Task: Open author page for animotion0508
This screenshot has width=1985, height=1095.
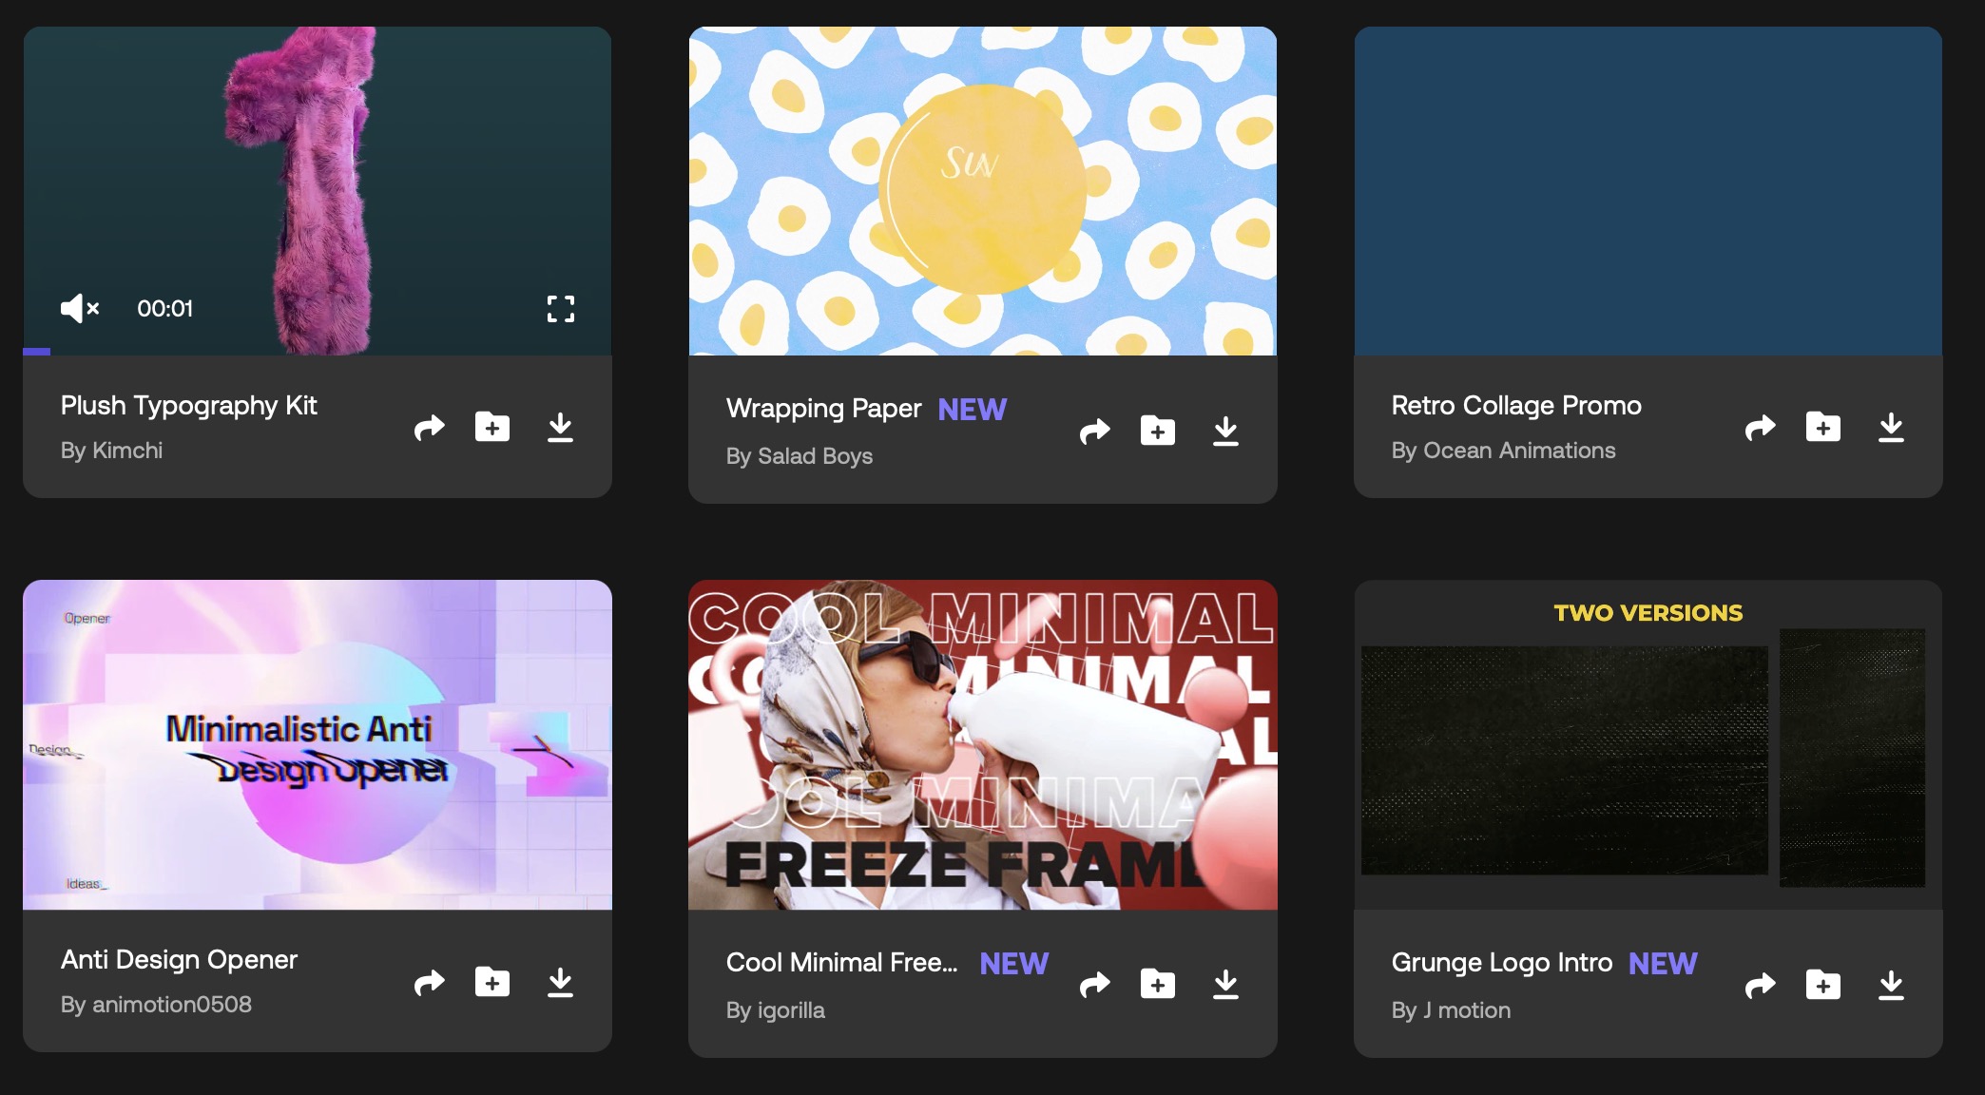Action: 171,1005
